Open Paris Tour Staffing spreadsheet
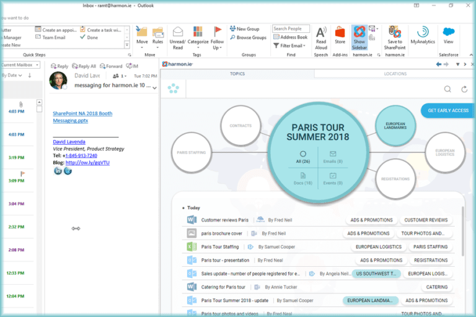 [220, 247]
